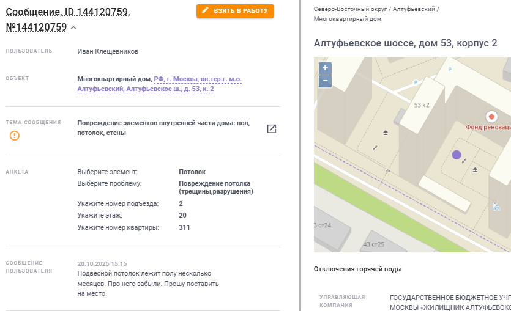Image resolution: width=511 pixels, height=311 pixels.
Task: Open message topic in new window icon
Action: [x=272, y=129]
